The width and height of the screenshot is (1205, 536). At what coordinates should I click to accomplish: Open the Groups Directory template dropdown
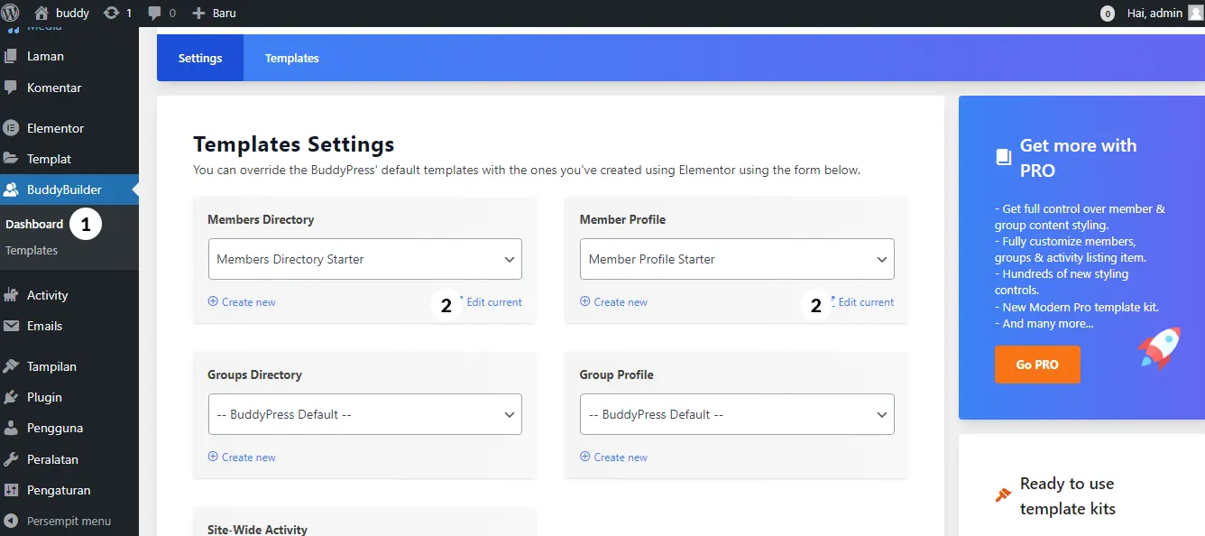click(364, 414)
